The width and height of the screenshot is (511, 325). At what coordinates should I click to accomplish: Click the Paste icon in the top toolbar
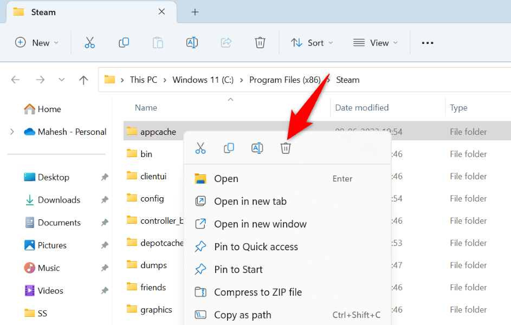158,43
